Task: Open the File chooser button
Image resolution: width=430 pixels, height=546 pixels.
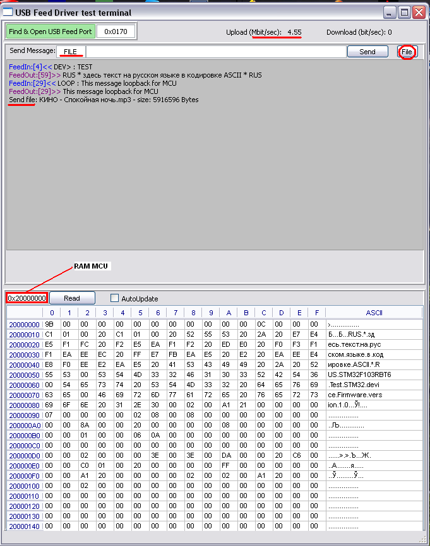Action: [x=407, y=52]
